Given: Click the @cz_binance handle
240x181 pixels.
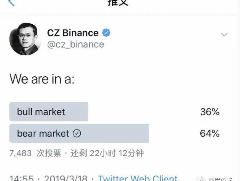Looking at the screenshot, I should (75, 45).
